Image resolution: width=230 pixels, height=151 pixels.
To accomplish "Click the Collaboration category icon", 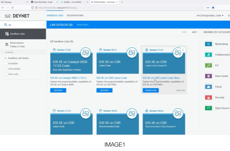I will point(208,54).
